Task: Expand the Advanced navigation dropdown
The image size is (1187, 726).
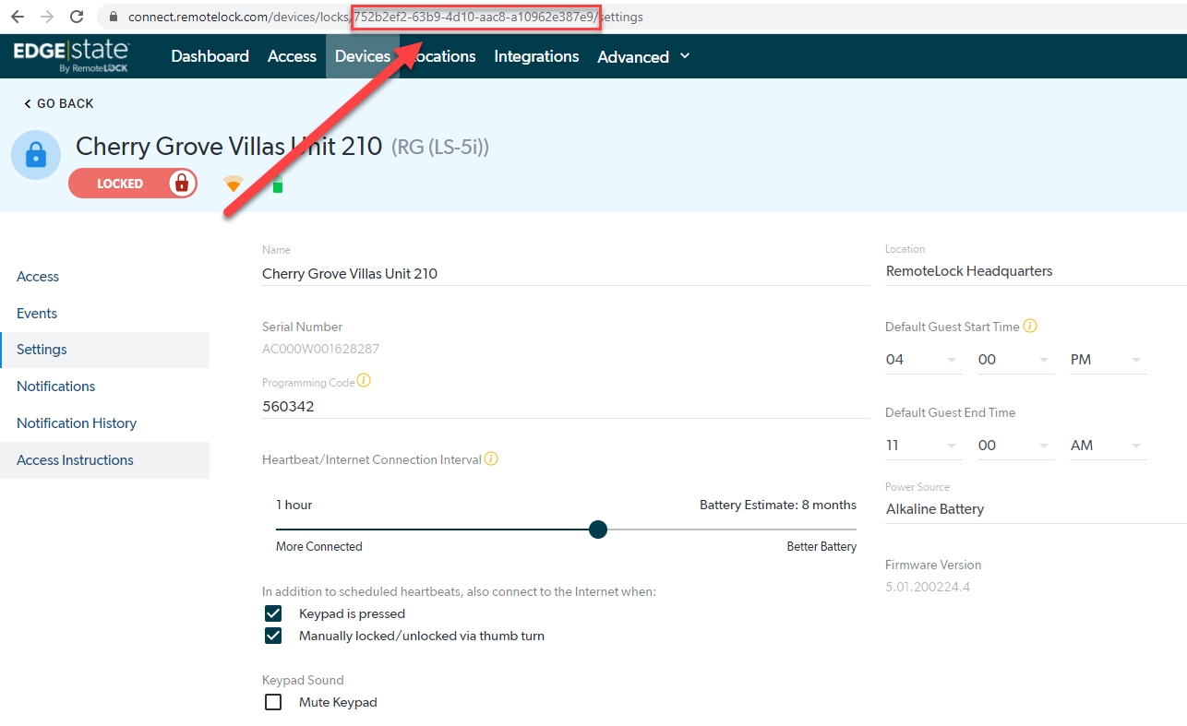Action: [643, 56]
